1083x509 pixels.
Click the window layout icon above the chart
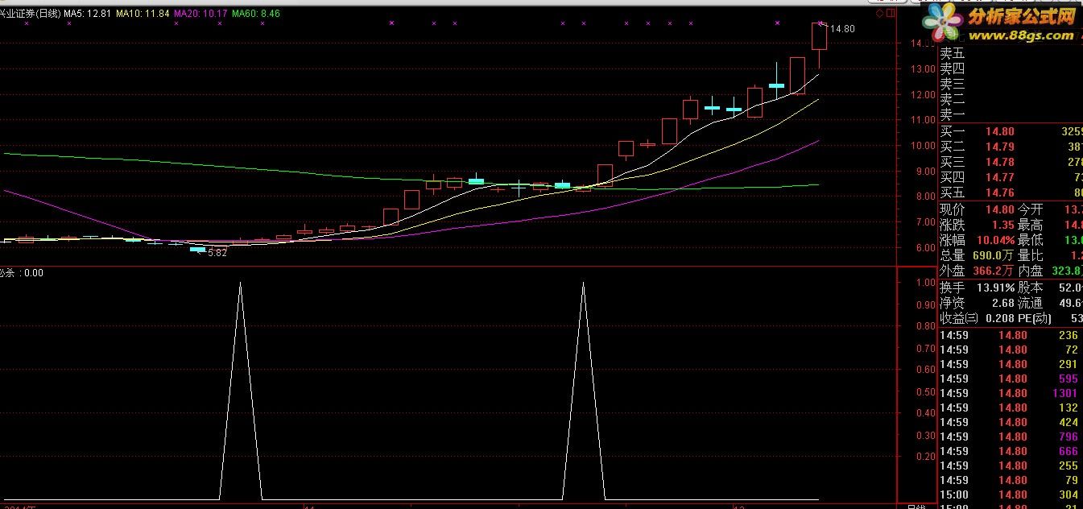(x=891, y=14)
